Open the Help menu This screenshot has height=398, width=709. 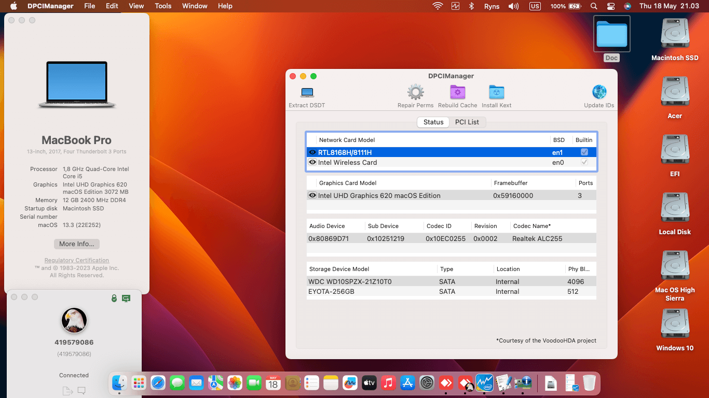(225, 6)
